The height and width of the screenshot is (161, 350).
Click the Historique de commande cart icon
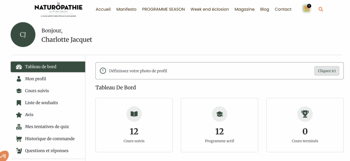pyautogui.click(x=19, y=139)
